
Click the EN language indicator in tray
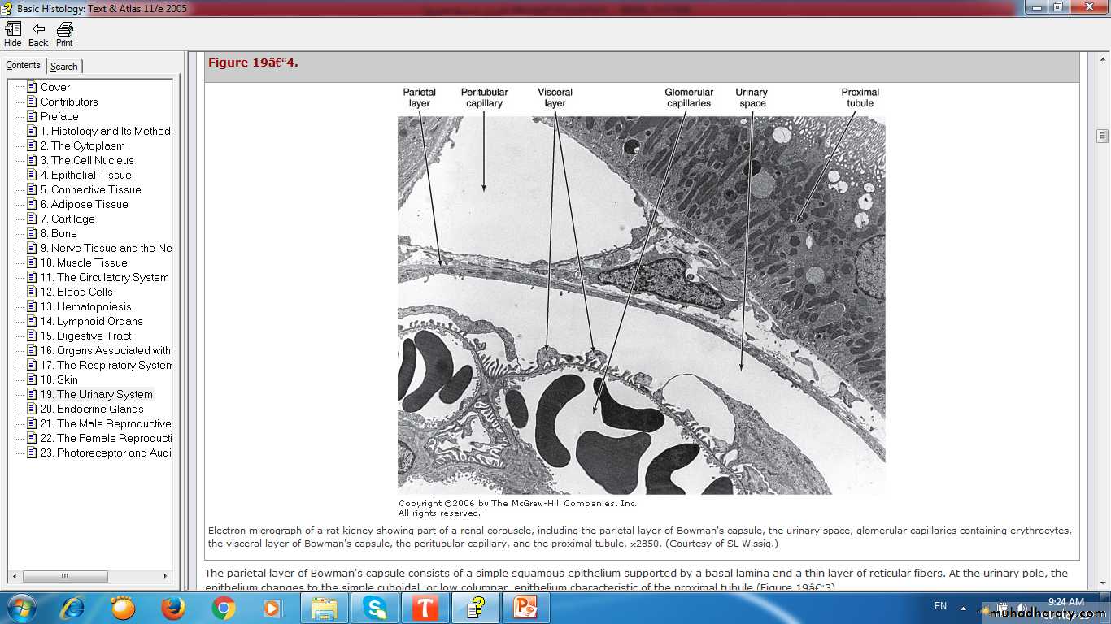click(x=940, y=606)
